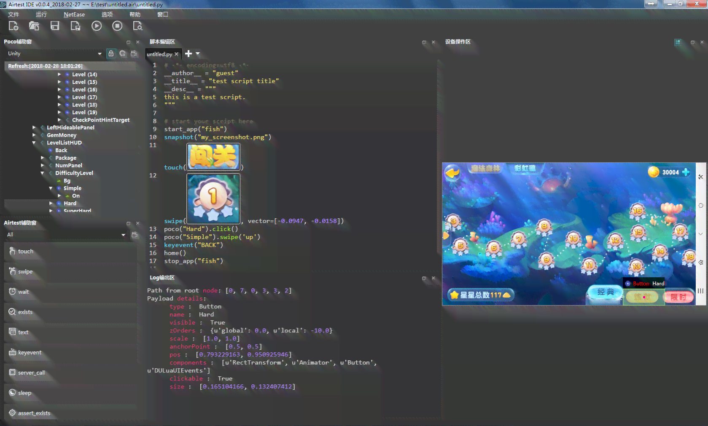Click the Airtest auto-record icon
Screen dimensions: 708x426
(135, 235)
